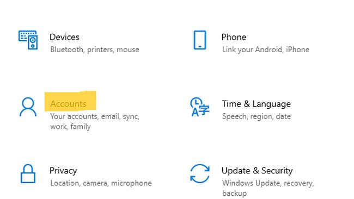This screenshot has height=199, width=354.
Task: Select the 'Location, camera, microphone' description
Action: [x=101, y=183]
